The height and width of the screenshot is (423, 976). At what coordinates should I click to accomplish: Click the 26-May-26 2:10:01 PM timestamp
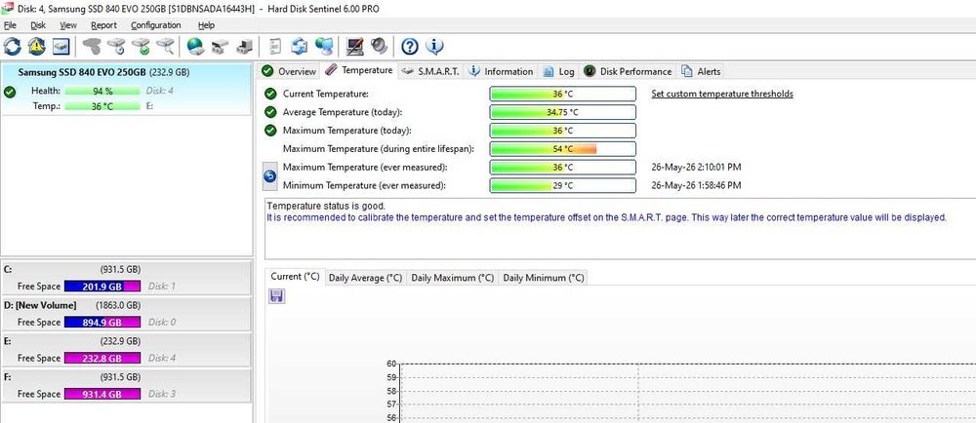click(696, 167)
